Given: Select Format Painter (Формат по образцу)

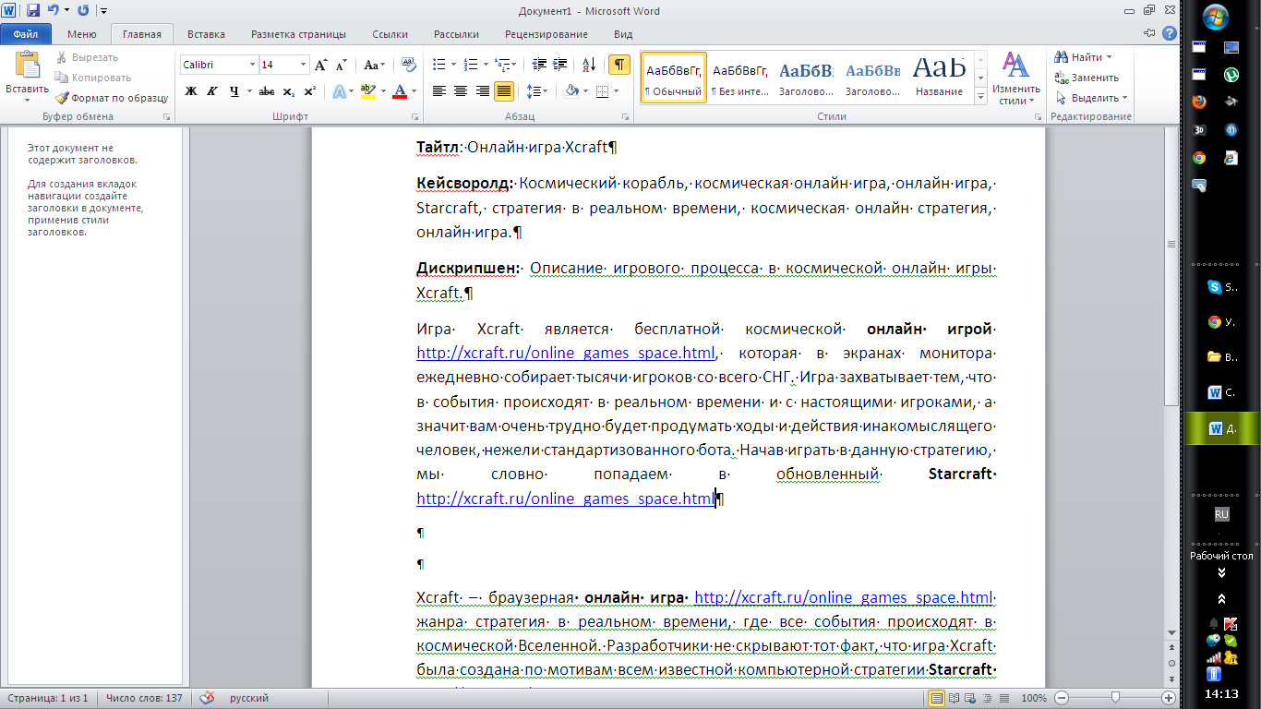Looking at the screenshot, I should point(111,98).
